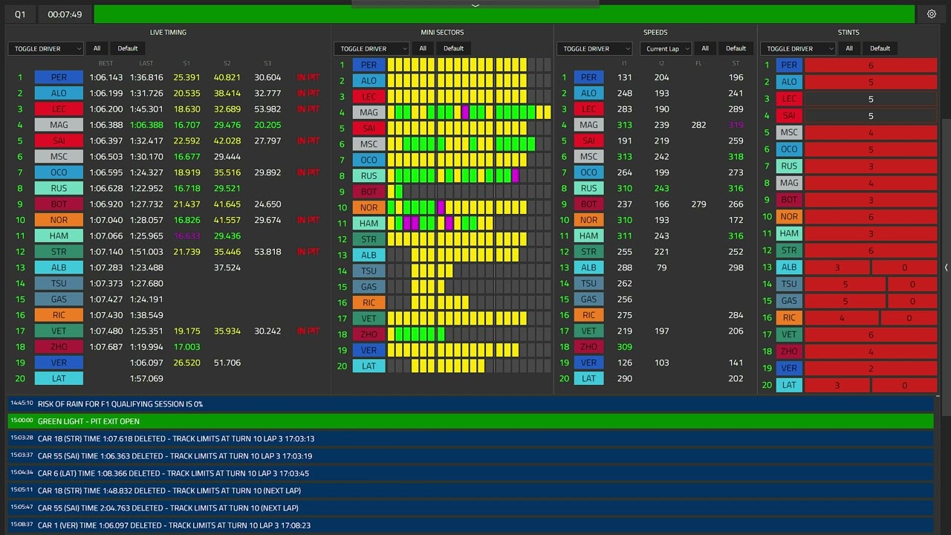Open Live Timing Toggle Driver dropdown
This screenshot has height=535, width=951.
pos(45,48)
